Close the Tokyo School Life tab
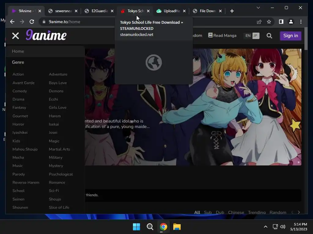 (148, 11)
